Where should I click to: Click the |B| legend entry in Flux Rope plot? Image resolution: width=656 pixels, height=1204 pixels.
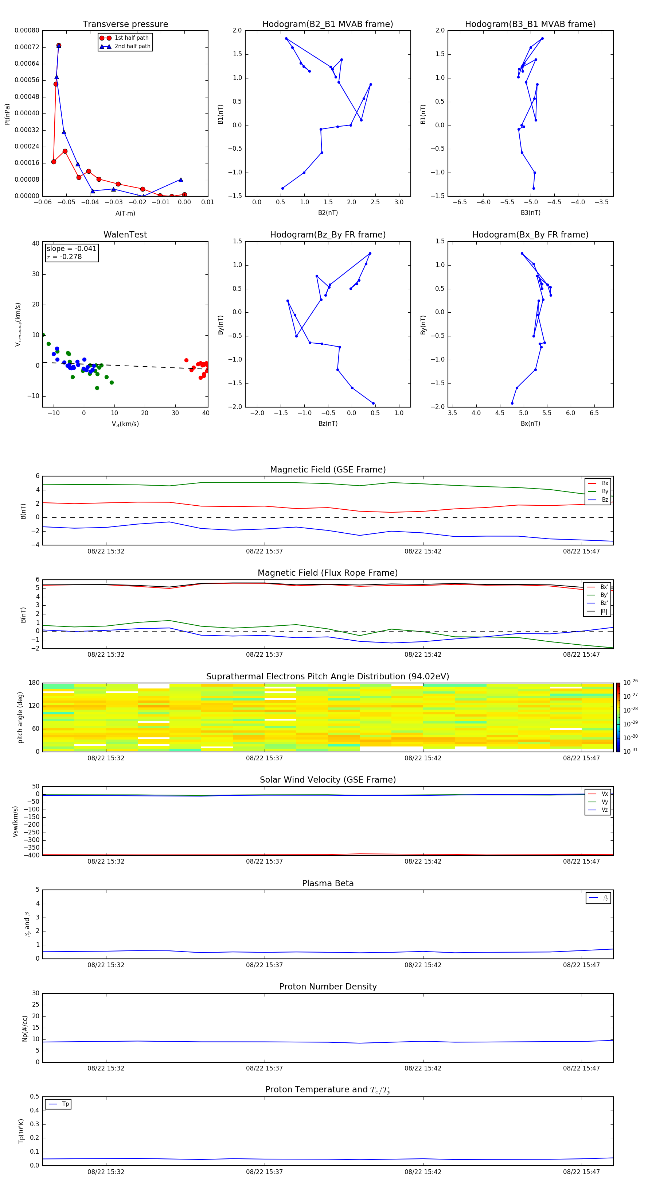[x=598, y=611]
